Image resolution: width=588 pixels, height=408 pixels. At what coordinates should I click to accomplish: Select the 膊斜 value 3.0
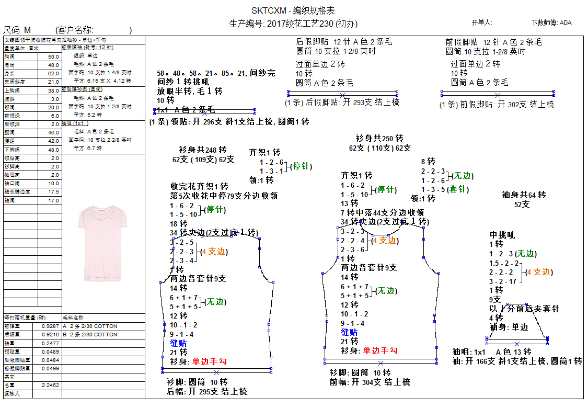click(55, 99)
